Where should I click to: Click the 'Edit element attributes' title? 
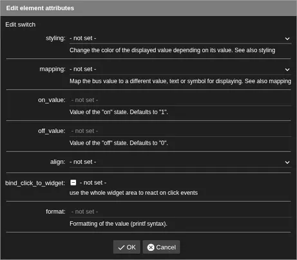(x=40, y=8)
